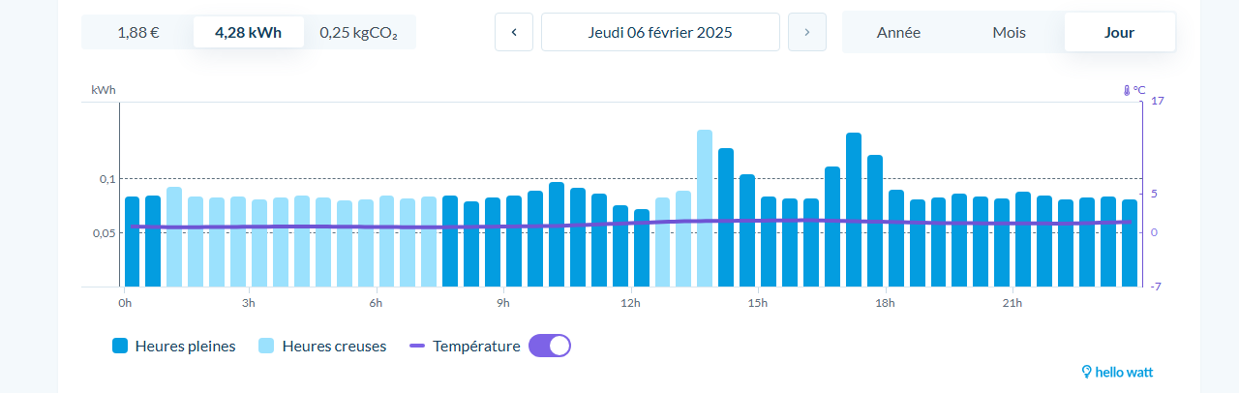Show consumption as 0,25 kgCO₂

(x=359, y=32)
